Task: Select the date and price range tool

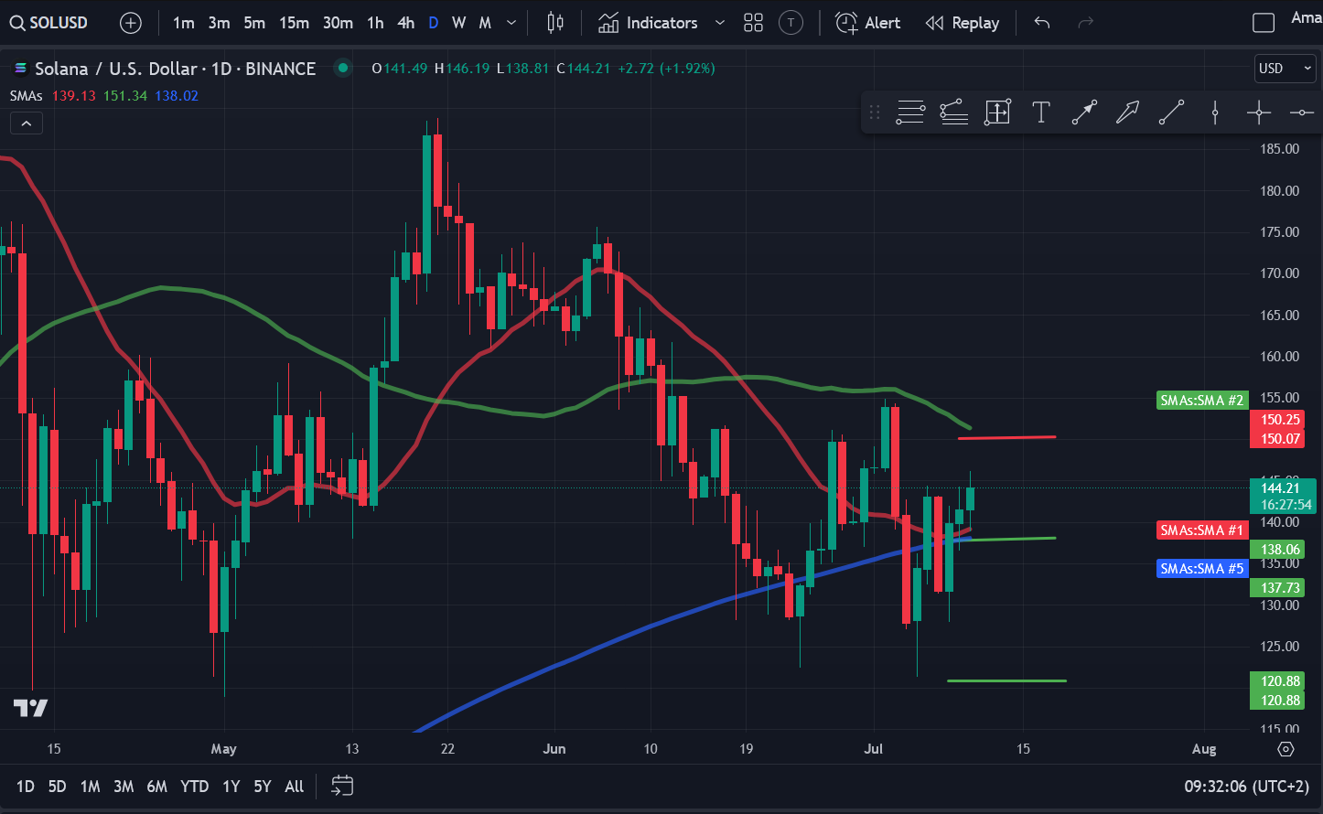Action: [x=997, y=112]
